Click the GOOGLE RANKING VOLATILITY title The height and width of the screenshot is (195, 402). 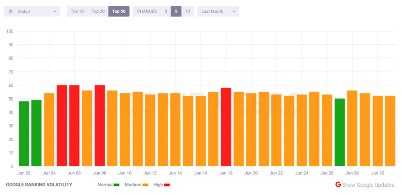pyautogui.click(x=39, y=185)
